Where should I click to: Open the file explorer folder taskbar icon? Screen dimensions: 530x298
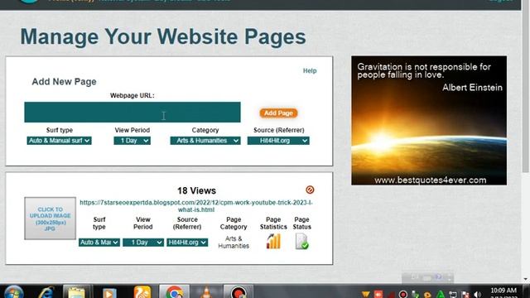[76, 292]
